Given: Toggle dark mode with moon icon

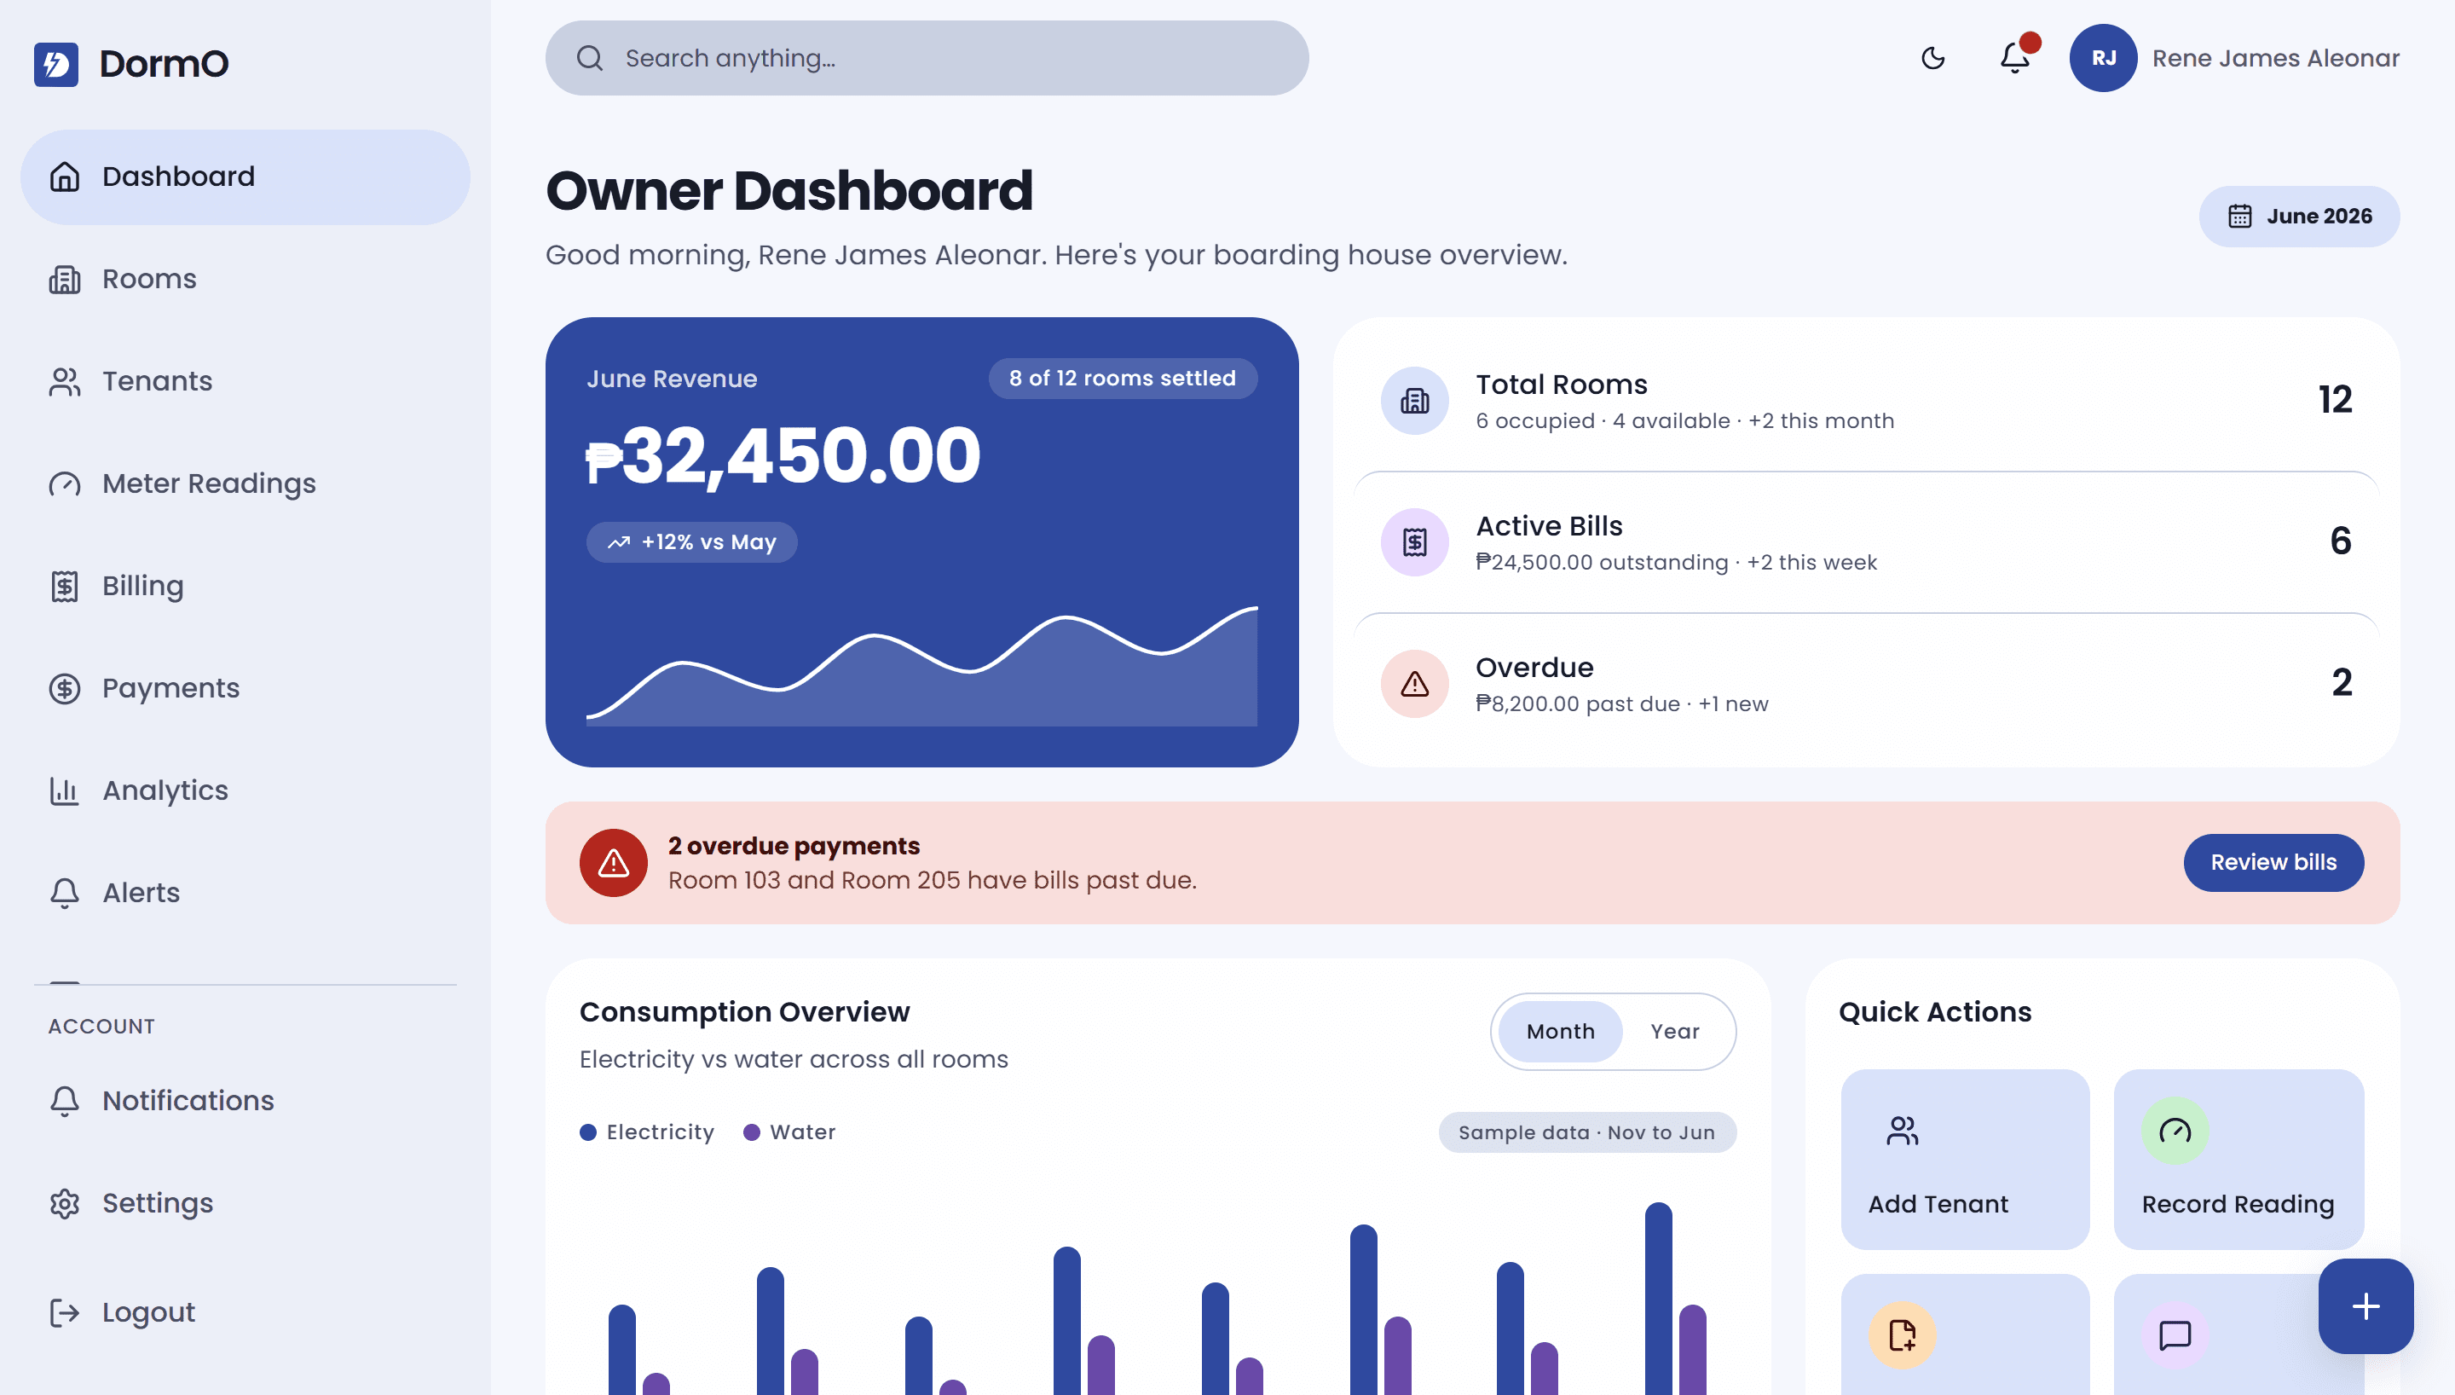Looking at the screenshot, I should (x=1933, y=59).
